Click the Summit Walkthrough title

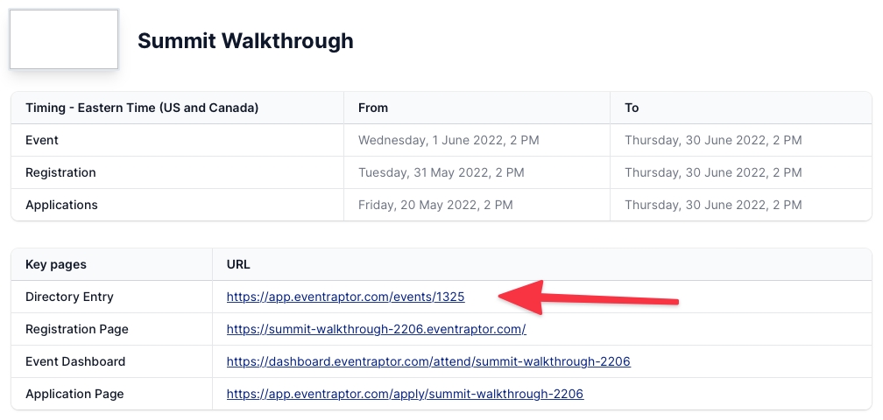point(245,40)
